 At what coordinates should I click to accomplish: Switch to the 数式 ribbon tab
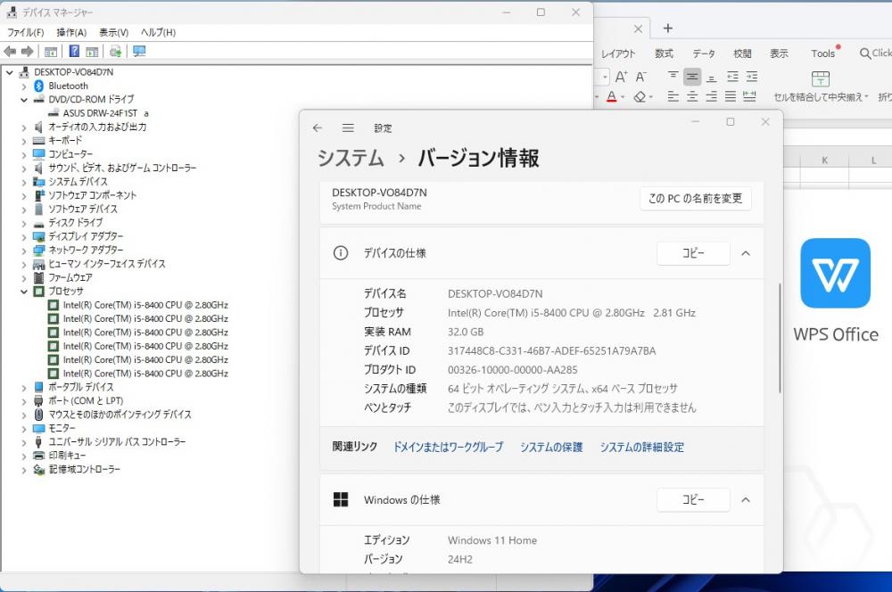click(664, 53)
